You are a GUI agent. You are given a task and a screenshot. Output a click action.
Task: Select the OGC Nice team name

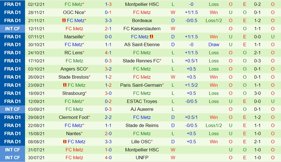tap(73, 12)
